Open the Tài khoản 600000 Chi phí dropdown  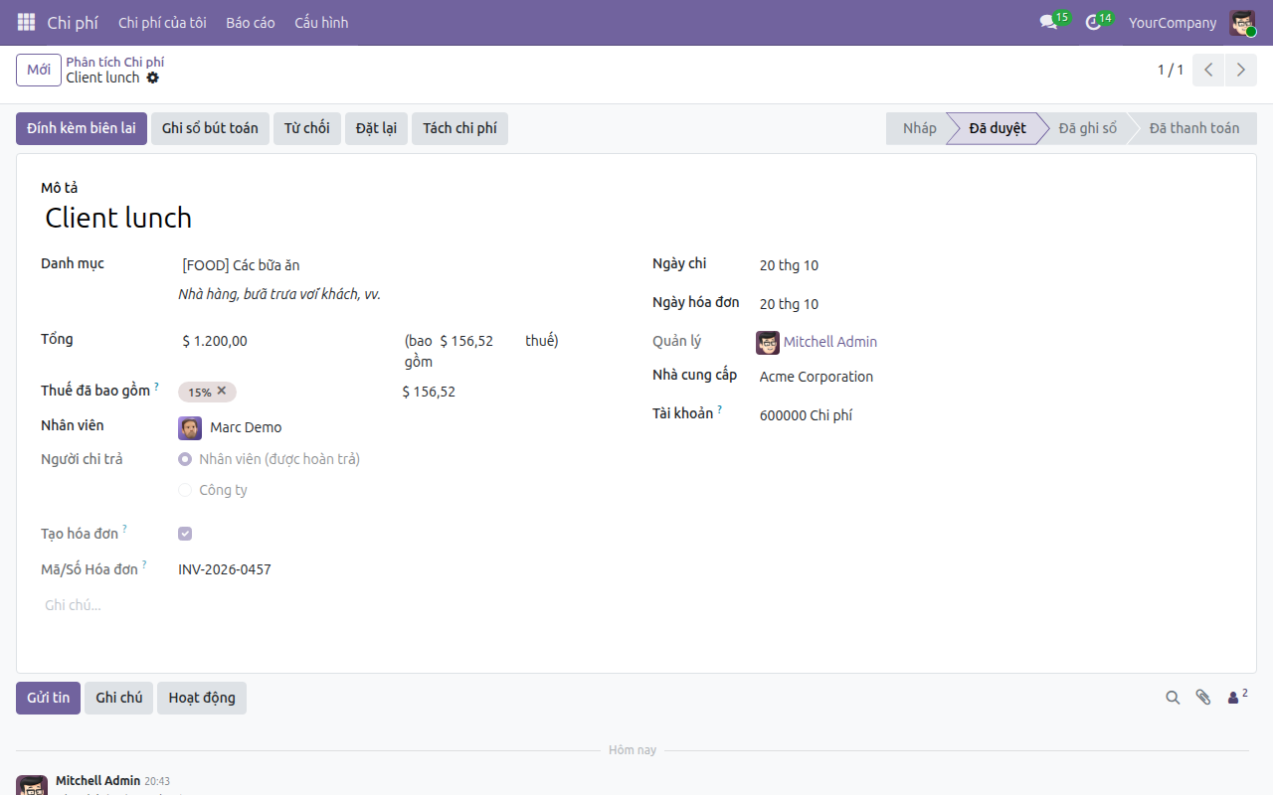995,415
